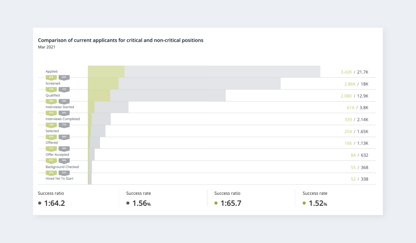This screenshot has width=416, height=243.
Task: Click the gray 77% conversion badge
Action: [x=64, y=125]
